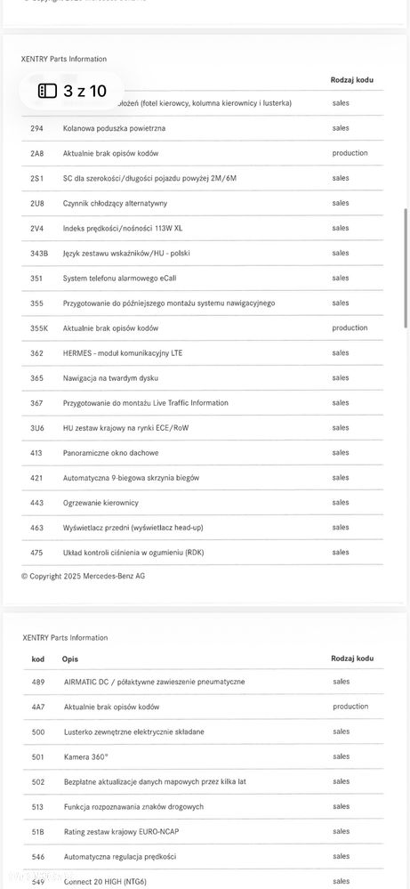Select row 463 Wyświetlacz przedni head-up
Viewport: 410px width, 889px height.
click(202, 528)
